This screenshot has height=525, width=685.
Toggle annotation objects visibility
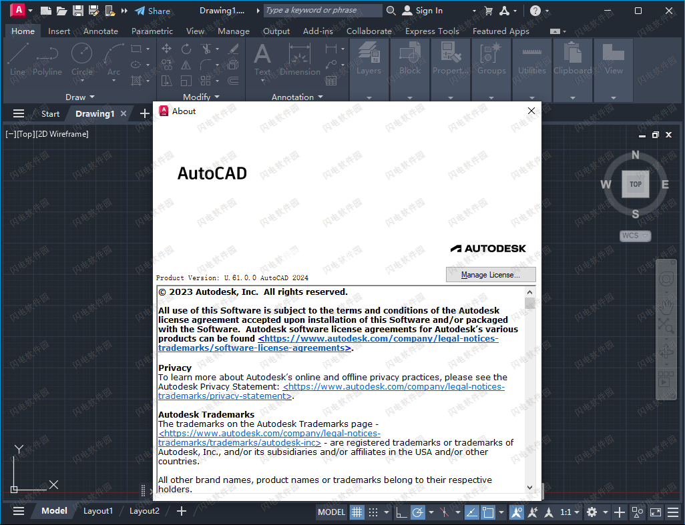click(x=516, y=512)
